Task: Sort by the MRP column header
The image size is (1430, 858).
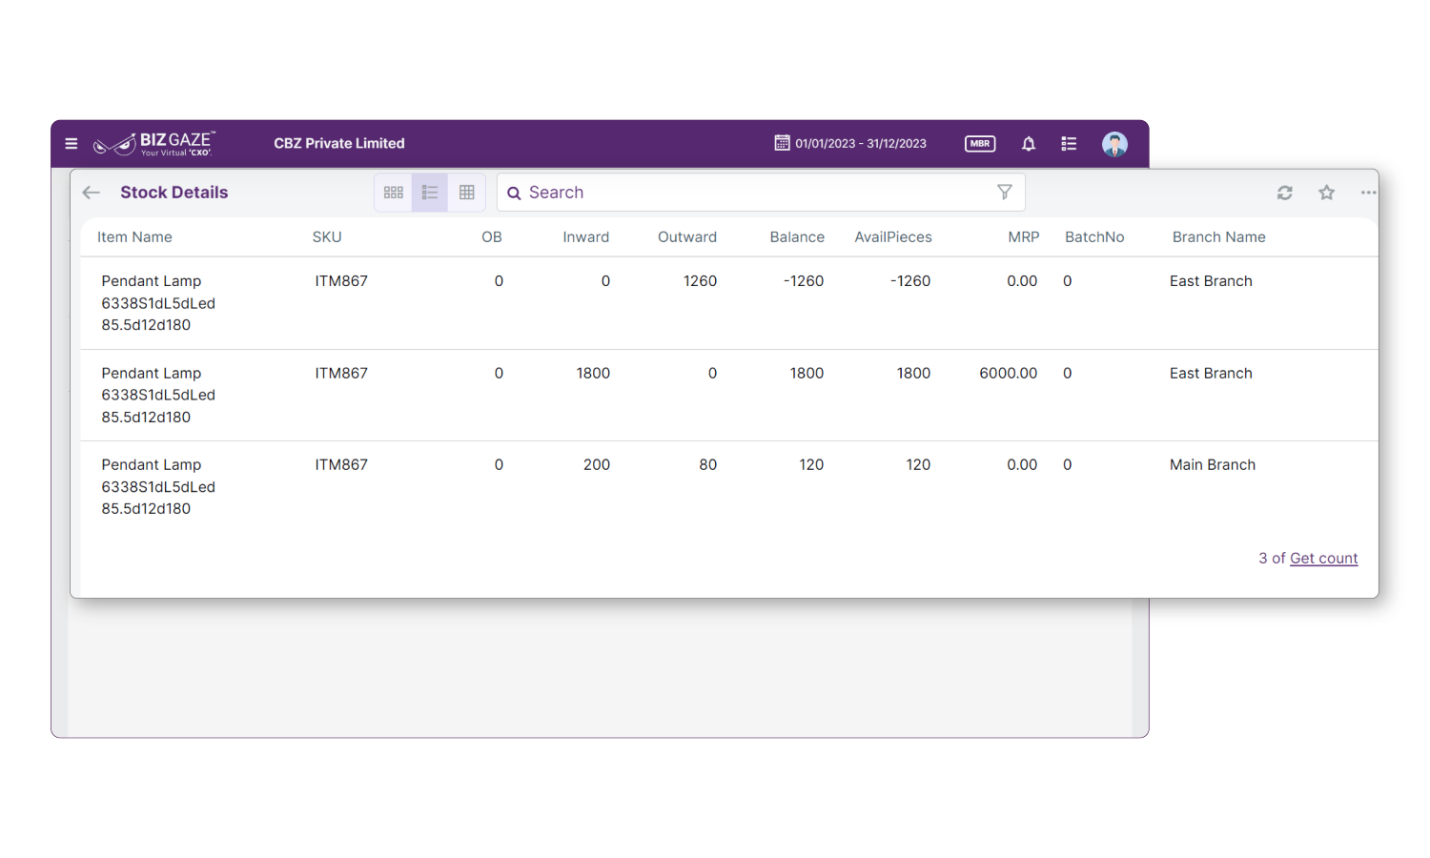Action: (x=1024, y=237)
